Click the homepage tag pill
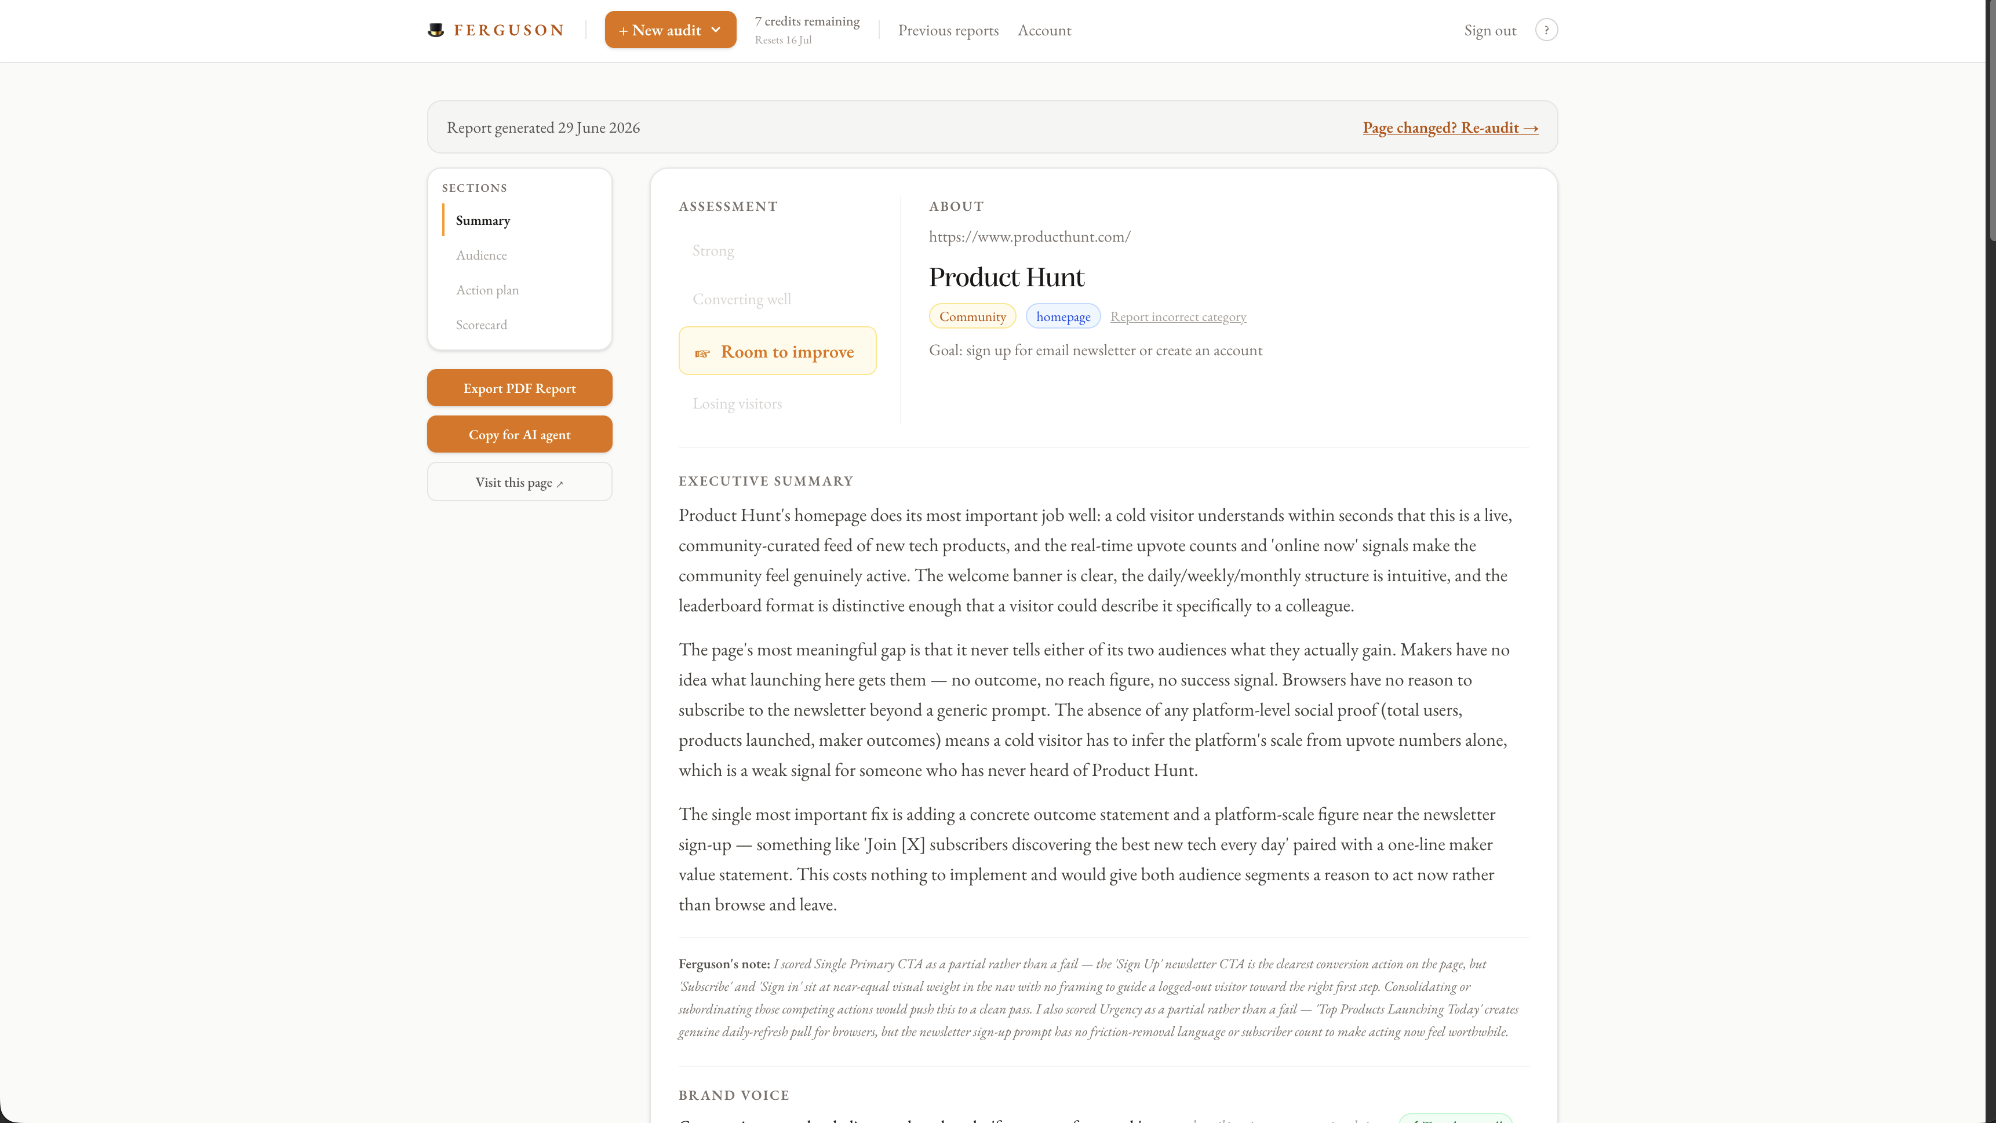This screenshot has height=1123, width=1996. click(1062, 316)
